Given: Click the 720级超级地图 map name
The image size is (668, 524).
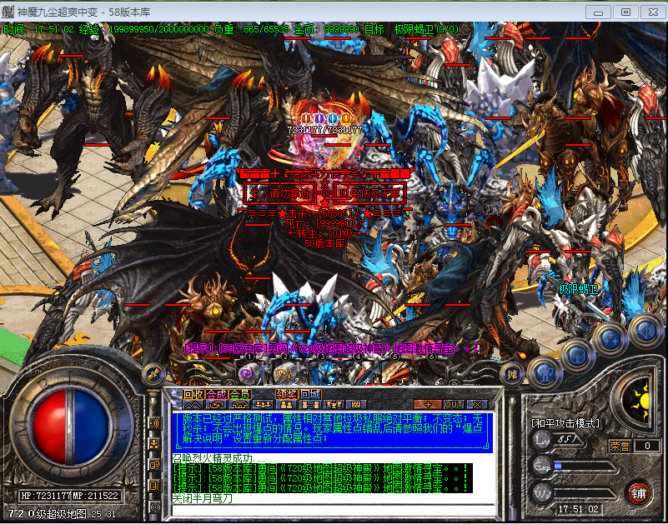Looking at the screenshot, I should [x=48, y=513].
